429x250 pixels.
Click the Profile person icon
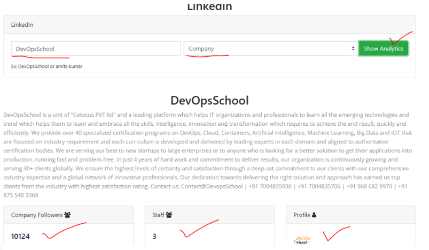pyautogui.click(x=314, y=215)
